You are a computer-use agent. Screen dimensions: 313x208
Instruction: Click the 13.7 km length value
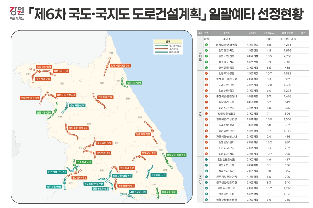[269, 188]
